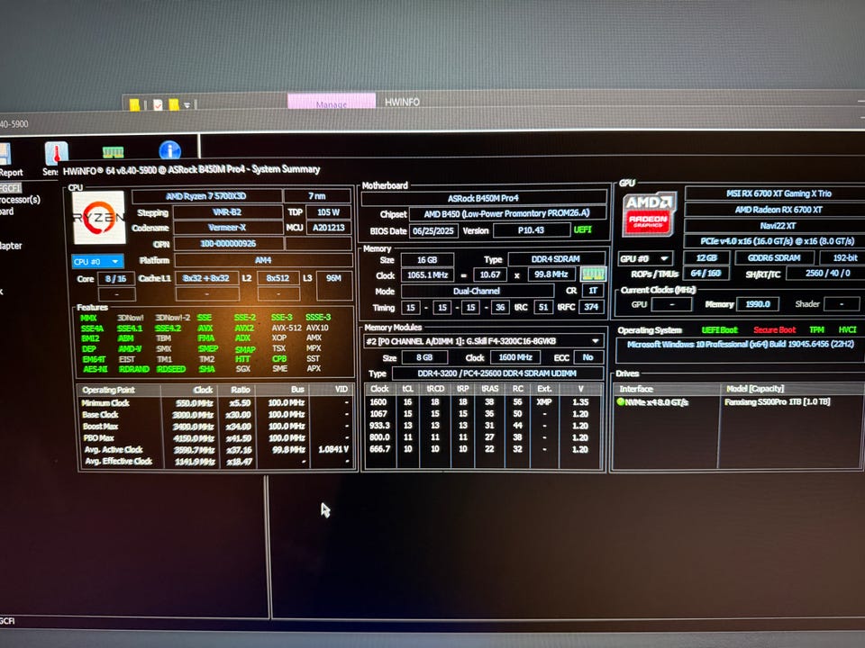Click the OPN value 100-000000926
Screen dimensions: 865x648
click(x=228, y=244)
